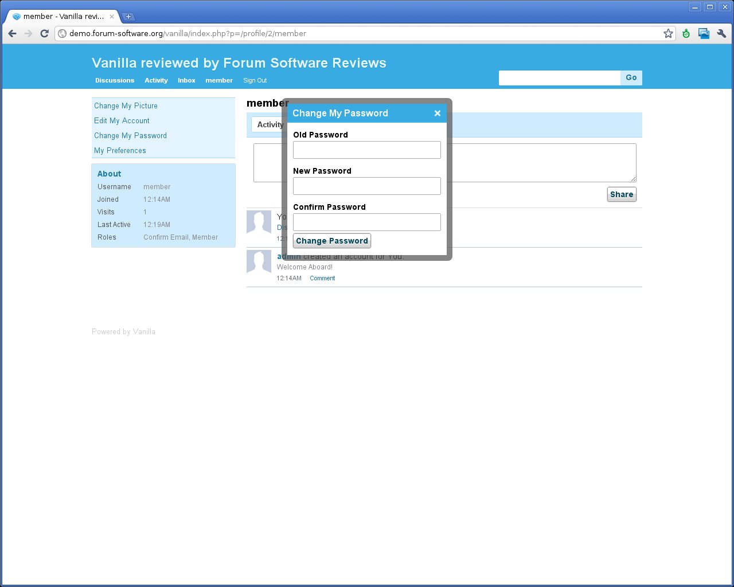This screenshot has width=734, height=587.
Task: Click the 'Powered by Vanilla' footer link
Action: (x=123, y=331)
